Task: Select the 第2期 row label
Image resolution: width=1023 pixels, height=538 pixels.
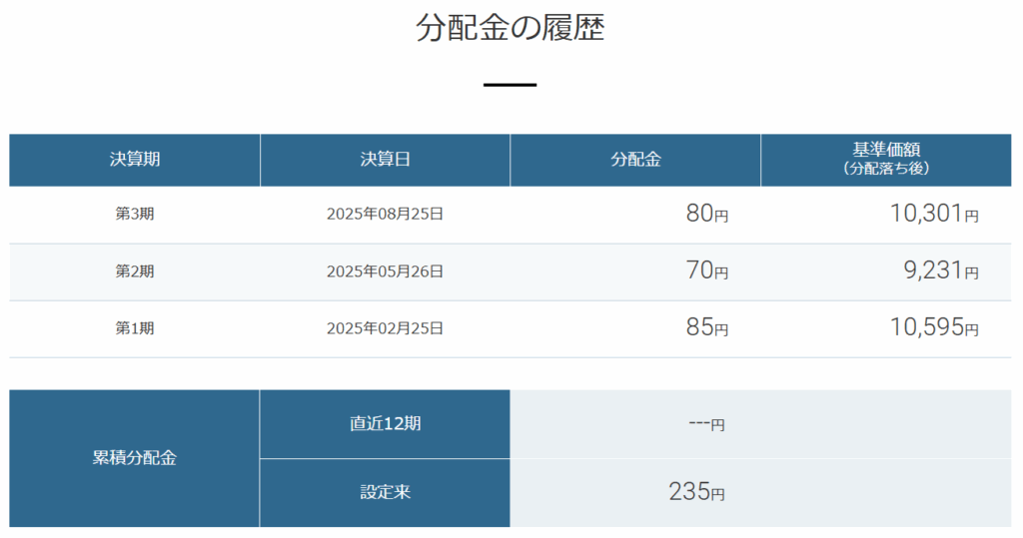Action: (135, 270)
